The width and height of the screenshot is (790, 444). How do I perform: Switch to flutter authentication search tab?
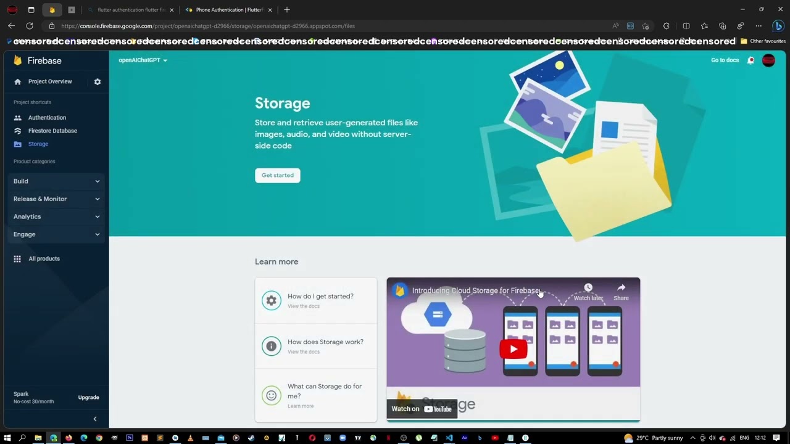click(131, 10)
